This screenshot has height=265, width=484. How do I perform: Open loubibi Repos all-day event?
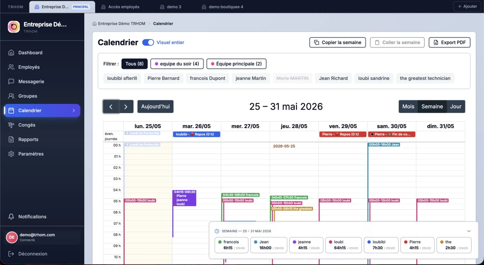click(x=196, y=134)
